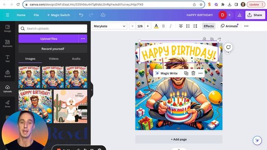The width and height of the screenshot is (267, 150).
Task: Open line spacing options
Action: [x=195, y=26]
